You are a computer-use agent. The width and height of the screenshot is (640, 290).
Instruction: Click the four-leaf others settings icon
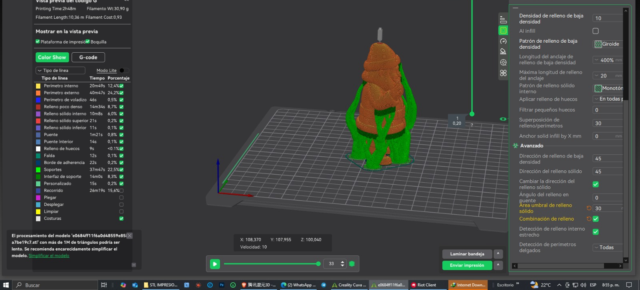[503, 73]
